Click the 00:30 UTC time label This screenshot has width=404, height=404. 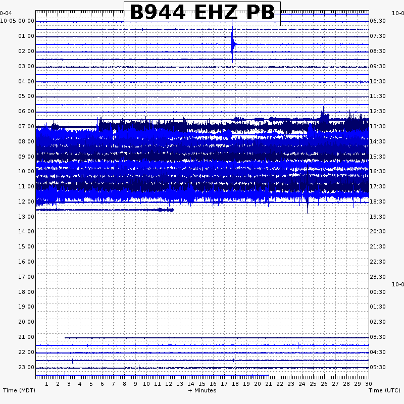pyautogui.click(x=378, y=292)
